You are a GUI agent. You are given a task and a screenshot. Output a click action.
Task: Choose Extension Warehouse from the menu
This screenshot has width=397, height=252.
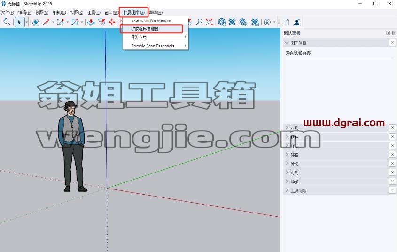point(155,20)
